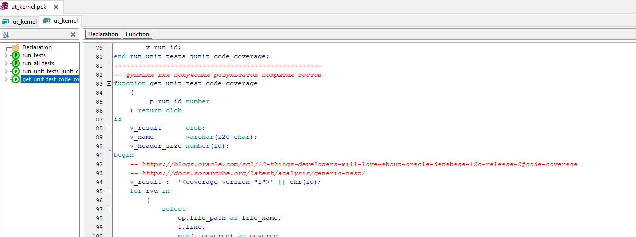Screen dimensions: 636x237
Task: Click the run_unit_tests_junit function icon
Action: [16, 71]
